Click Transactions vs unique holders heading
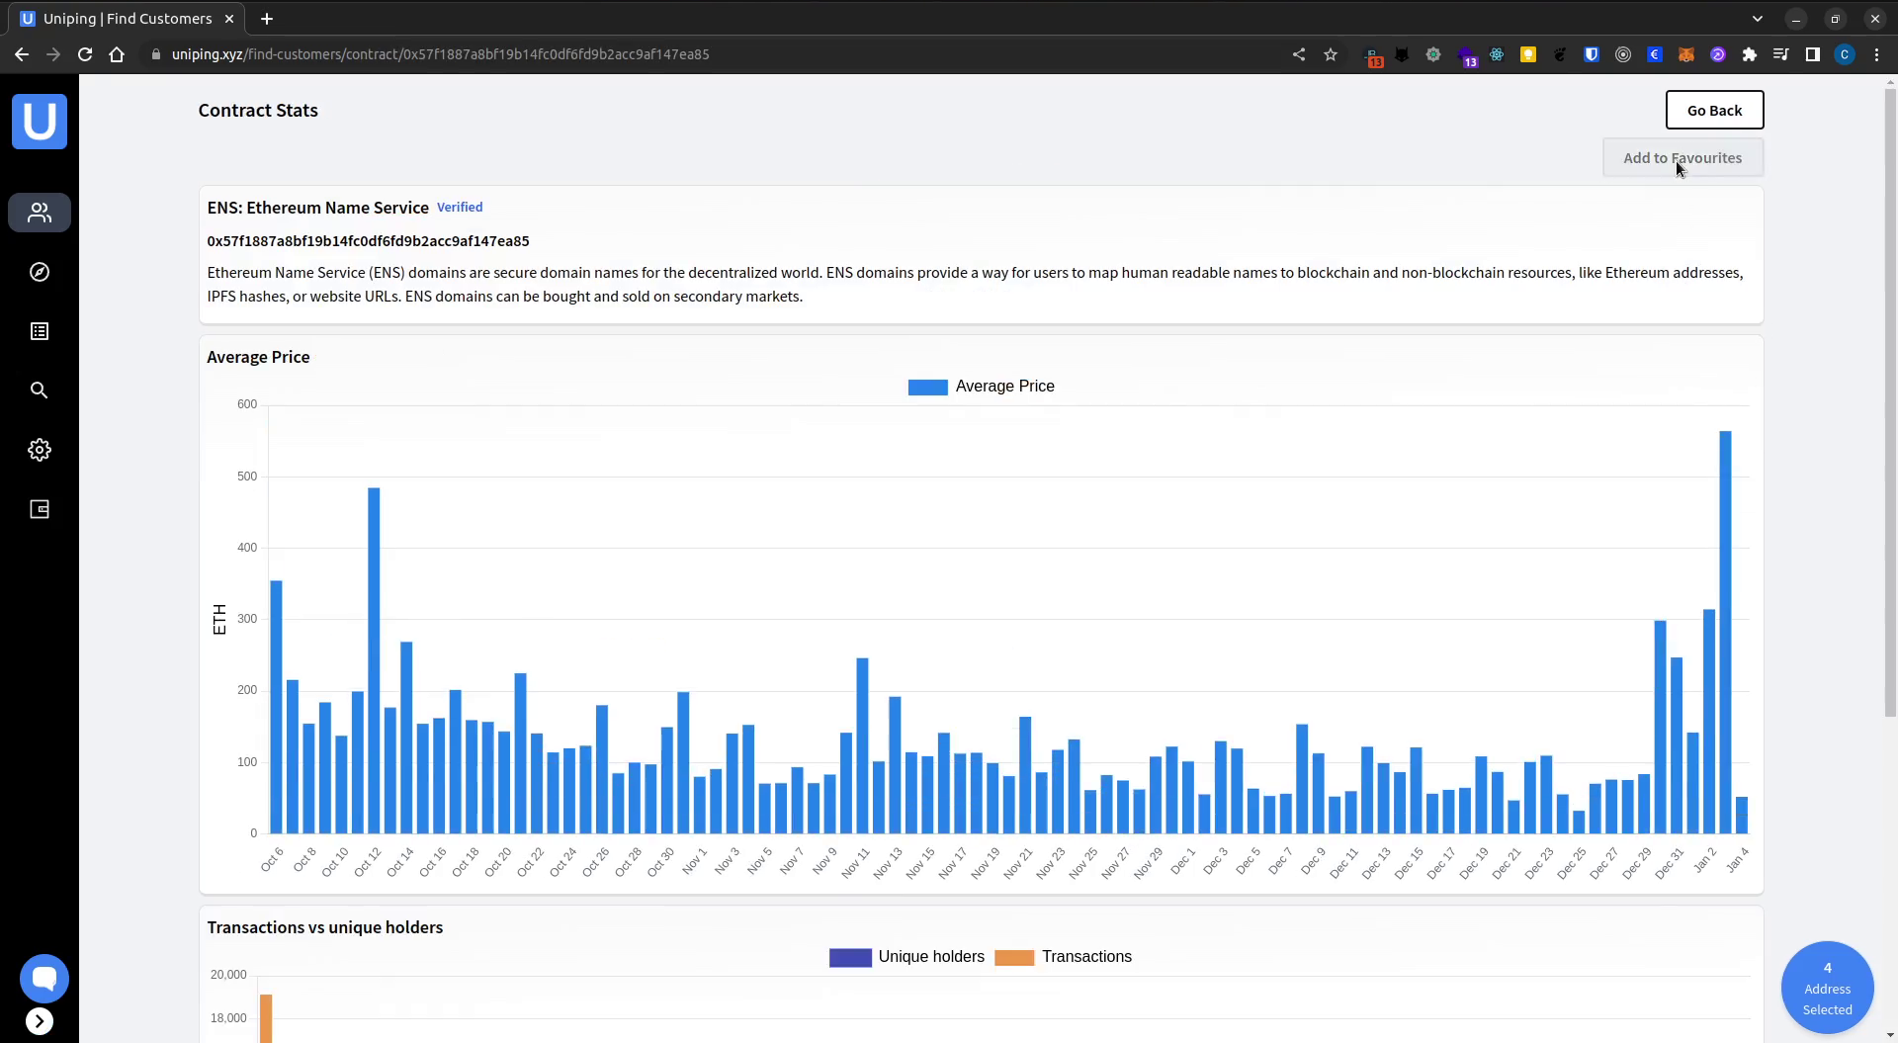 tap(325, 927)
